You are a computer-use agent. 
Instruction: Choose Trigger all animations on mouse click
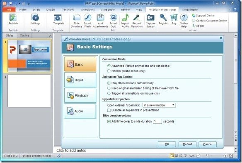pos(109,93)
